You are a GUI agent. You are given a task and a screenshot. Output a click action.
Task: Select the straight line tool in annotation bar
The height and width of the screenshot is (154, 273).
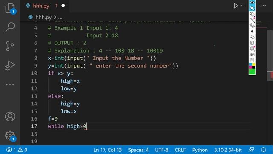252,20
